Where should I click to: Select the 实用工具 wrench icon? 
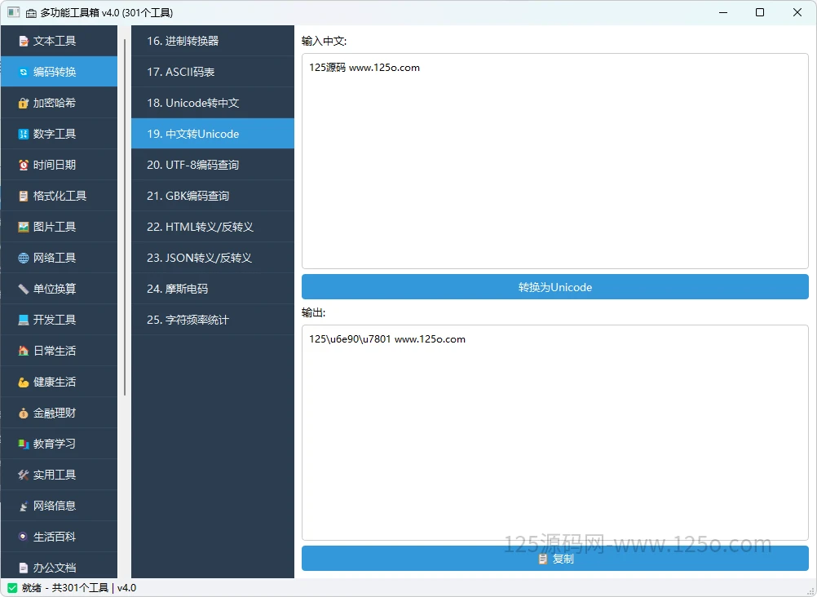(24, 475)
